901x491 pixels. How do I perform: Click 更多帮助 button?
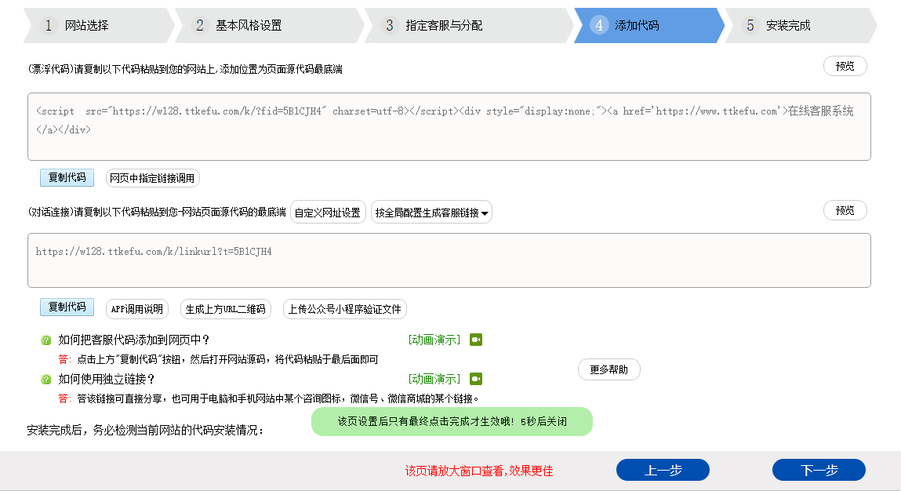pyautogui.click(x=609, y=369)
